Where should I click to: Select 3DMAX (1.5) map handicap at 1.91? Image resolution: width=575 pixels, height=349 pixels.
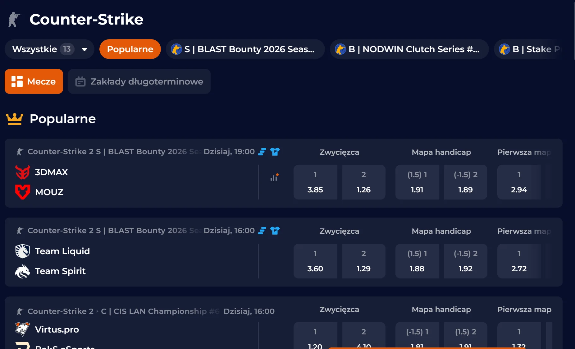417,182
